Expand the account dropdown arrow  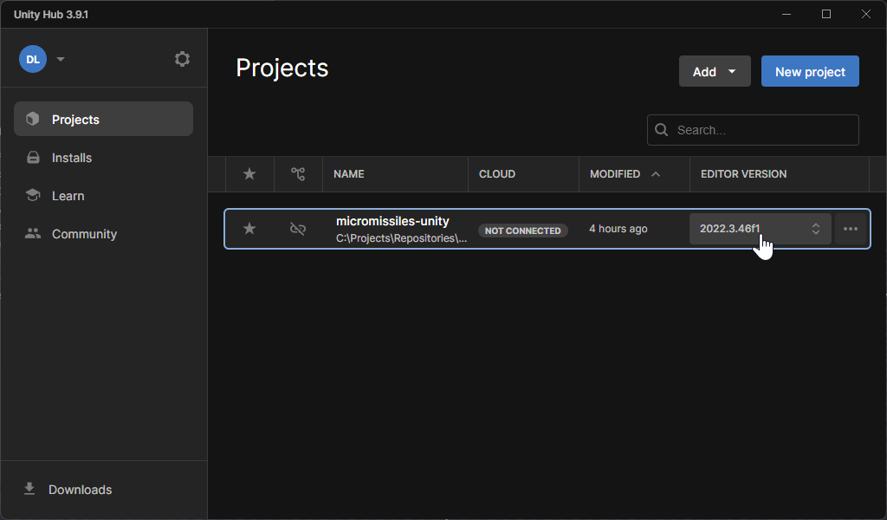(61, 60)
